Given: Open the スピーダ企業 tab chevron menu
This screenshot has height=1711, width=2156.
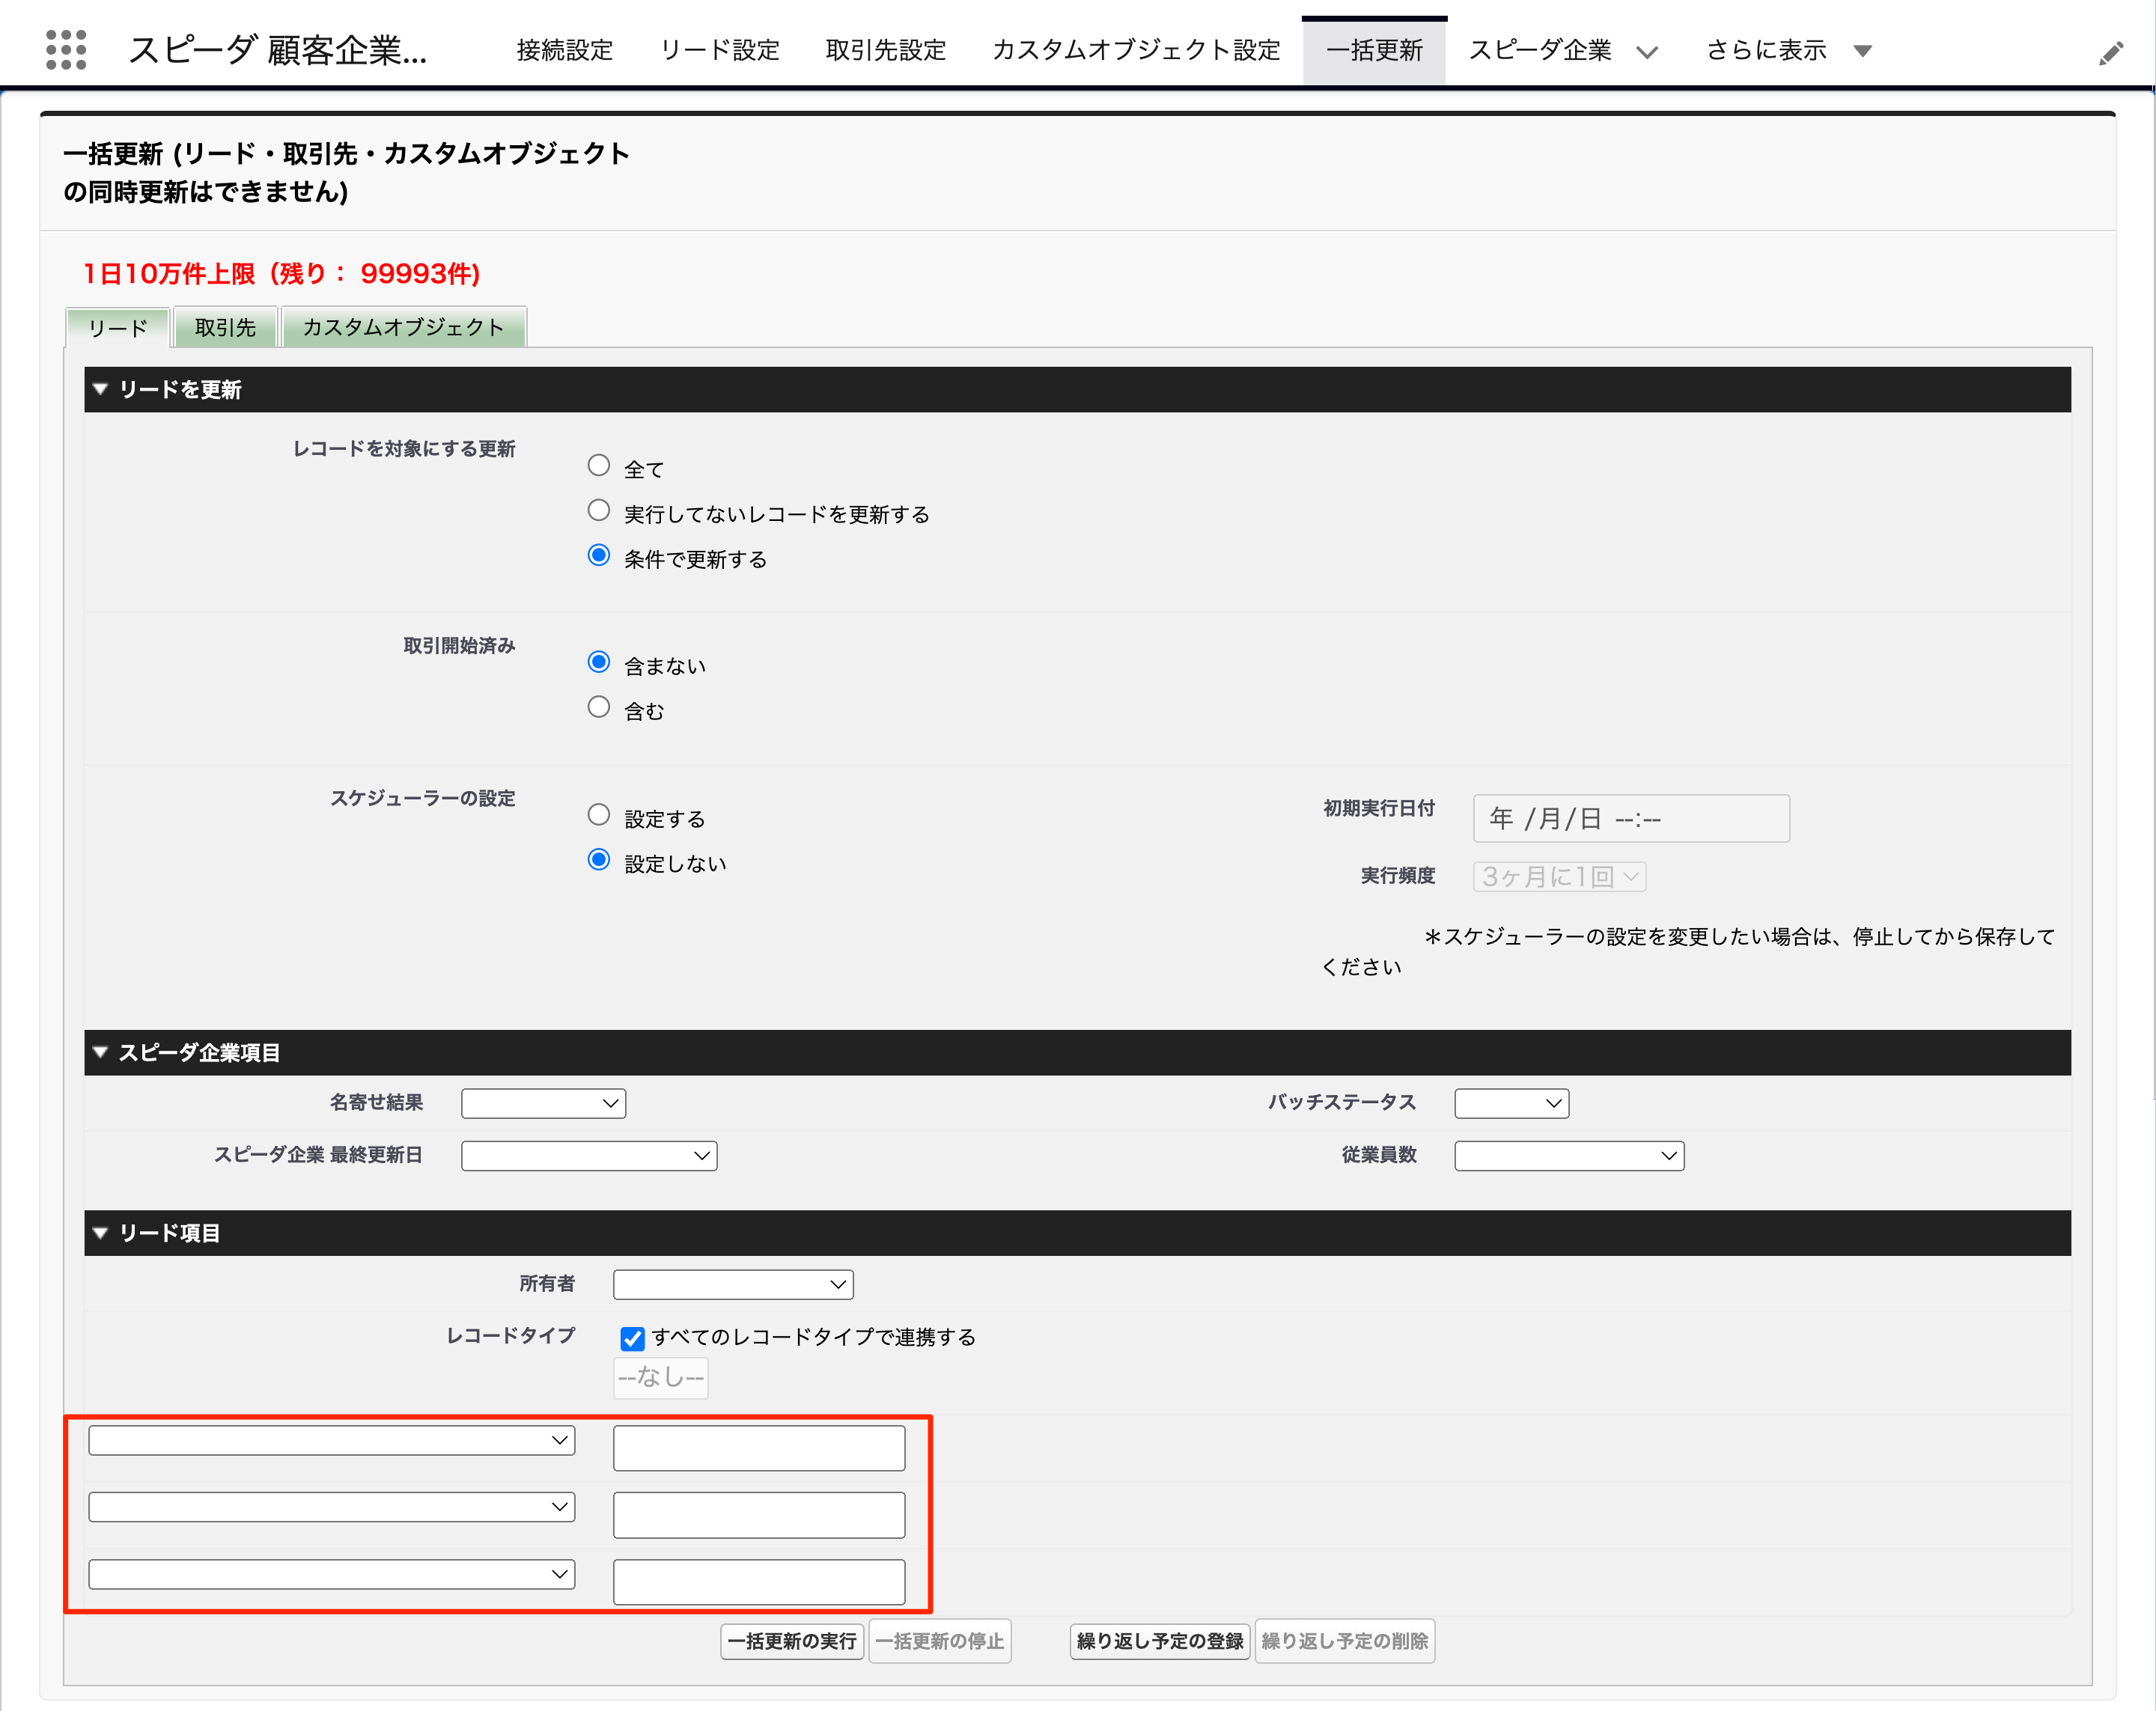Looking at the screenshot, I should tap(1647, 51).
